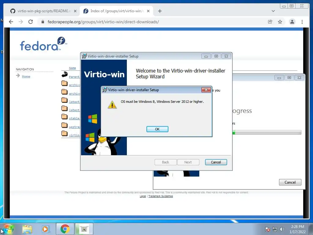
Task: Open the upstream folder icon in listing
Action: click(x=64, y=125)
